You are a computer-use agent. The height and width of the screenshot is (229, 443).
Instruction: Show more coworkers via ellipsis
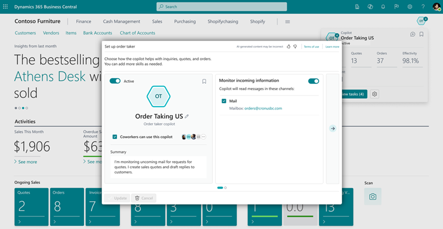point(203,137)
